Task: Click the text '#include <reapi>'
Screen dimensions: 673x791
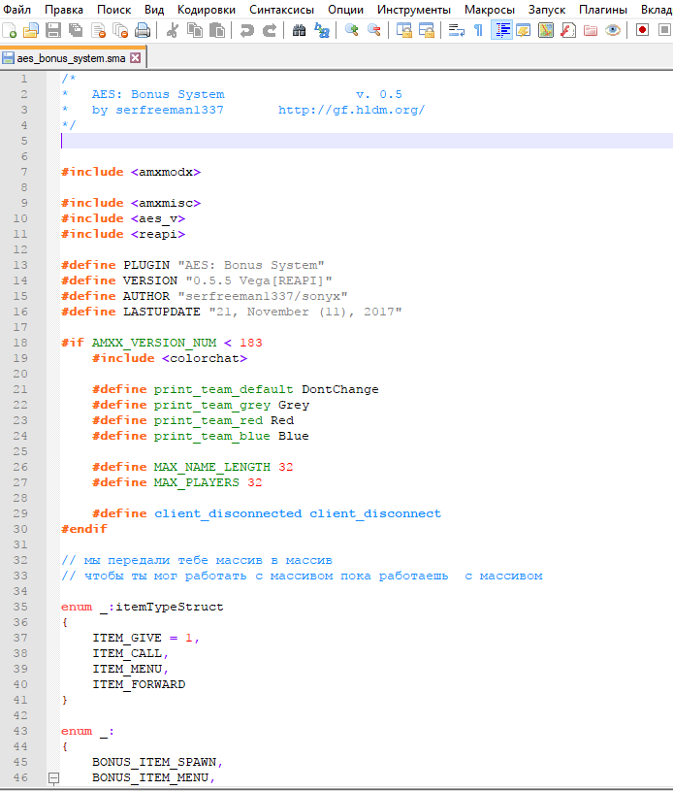Action: tap(123, 234)
